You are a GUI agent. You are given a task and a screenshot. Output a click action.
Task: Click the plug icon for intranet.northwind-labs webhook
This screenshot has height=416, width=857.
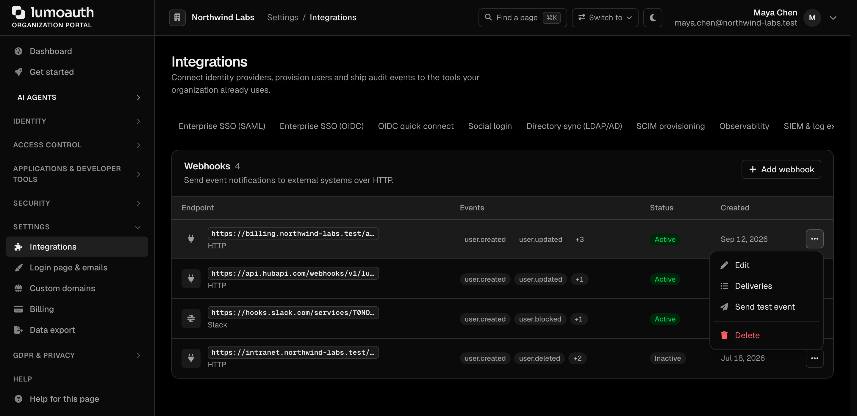click(x=191, y=358)
